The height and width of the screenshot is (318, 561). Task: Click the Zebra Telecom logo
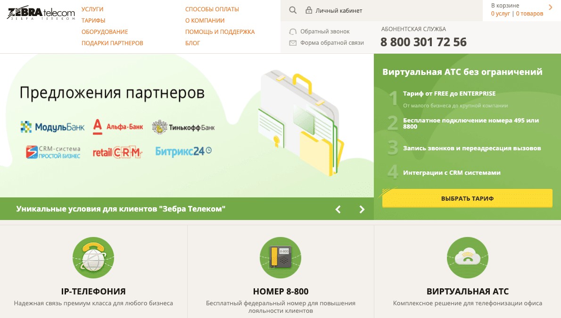pyautogui.click(x=41, y=13)
